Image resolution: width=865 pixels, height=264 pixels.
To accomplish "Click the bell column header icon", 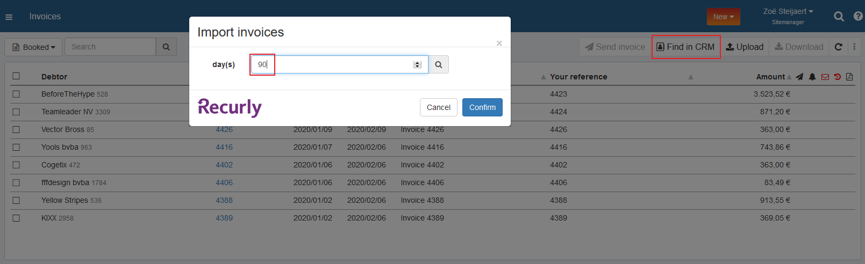I will coord(812,77).
